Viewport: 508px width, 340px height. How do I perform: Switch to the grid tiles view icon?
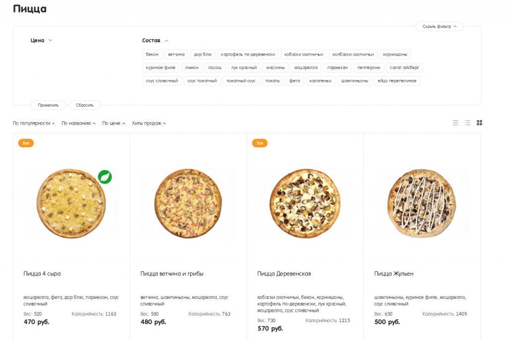[479, 123]
